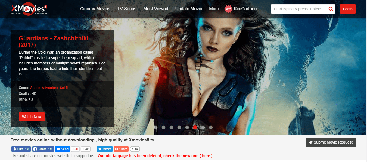The image size is (367, 162).
Task: Go to eighth carousel slide dot
Action: [x=211, y=127]
